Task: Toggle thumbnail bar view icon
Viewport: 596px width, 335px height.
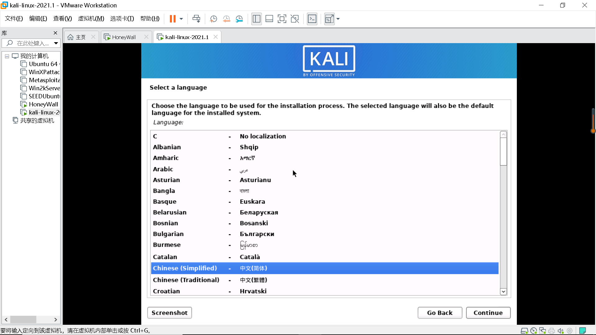Action: (269, 19)
